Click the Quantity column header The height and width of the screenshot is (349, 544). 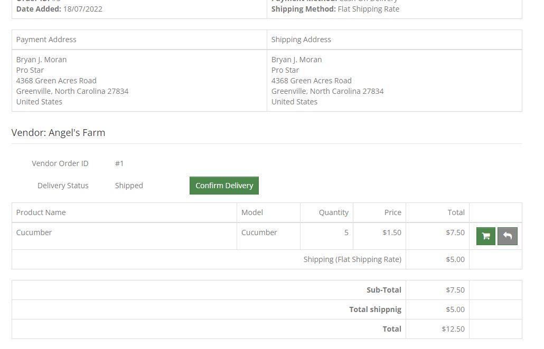coord(333,212)
